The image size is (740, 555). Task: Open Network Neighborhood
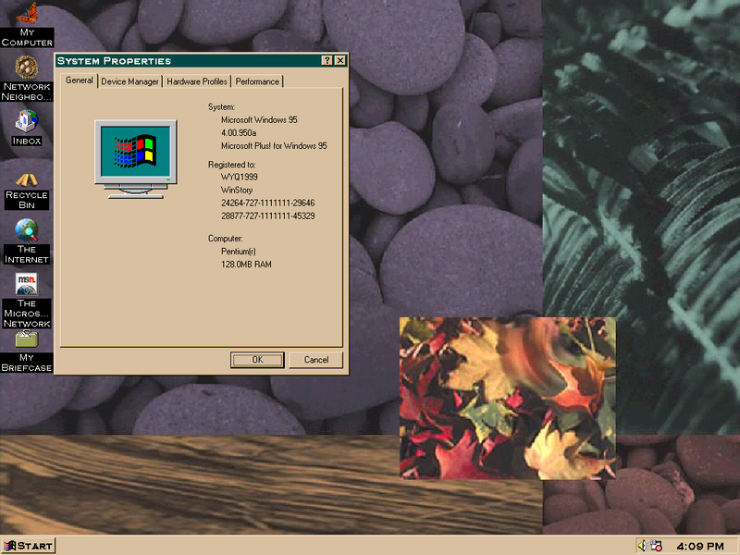pos(26,69)
